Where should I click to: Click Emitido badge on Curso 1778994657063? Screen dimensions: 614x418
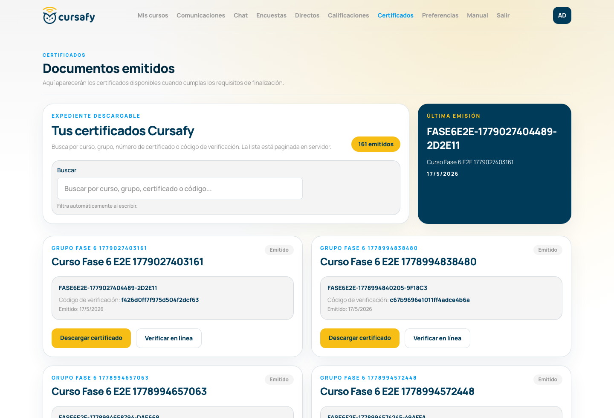[x=279, y=380]
